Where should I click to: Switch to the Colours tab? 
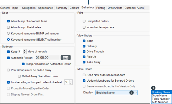74,8
